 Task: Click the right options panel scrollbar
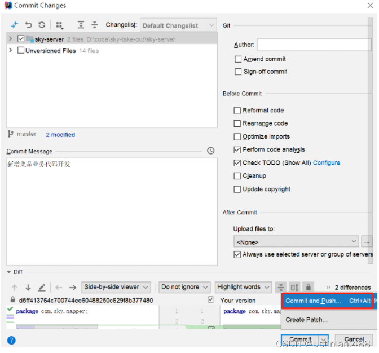point(370,140)
